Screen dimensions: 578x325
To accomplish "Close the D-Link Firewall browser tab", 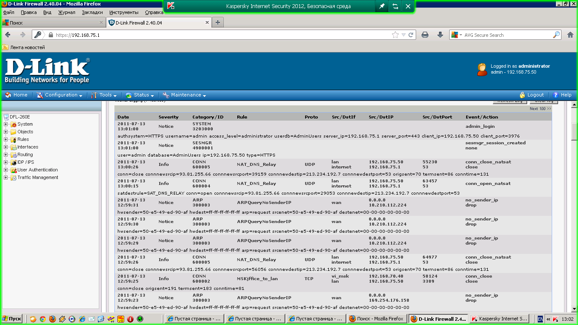I will click(x=207, y=23).
